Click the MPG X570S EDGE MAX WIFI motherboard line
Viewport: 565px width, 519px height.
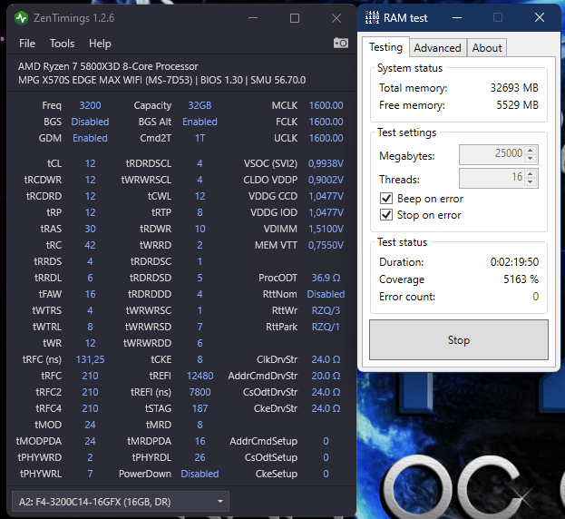point(161,80)
